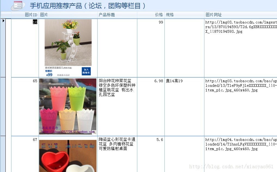Open the red heart-shaped pot image

click(x=68, y=156)
